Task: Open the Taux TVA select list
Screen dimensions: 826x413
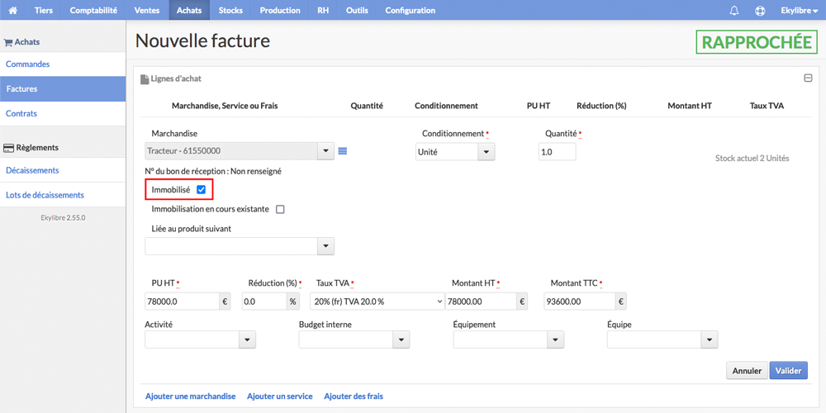Action: 377,301
